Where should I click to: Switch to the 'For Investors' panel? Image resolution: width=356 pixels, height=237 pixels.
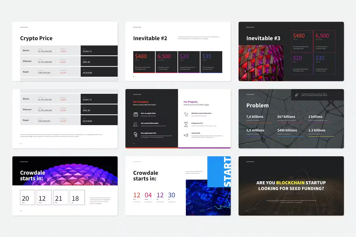(141, 102)
